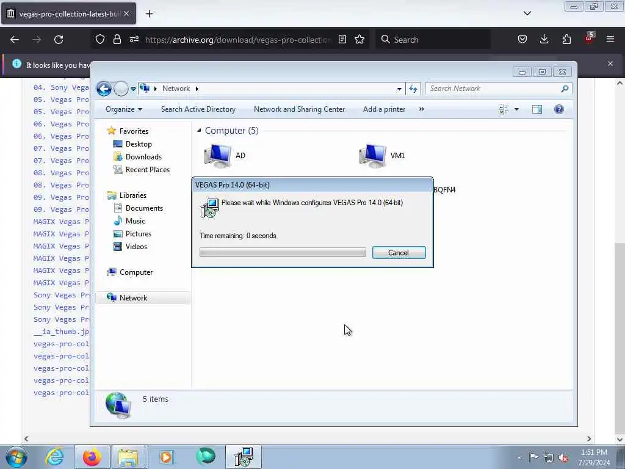
Task: Dismiss the Firefox notification bar
Action: tap(610, 64)
